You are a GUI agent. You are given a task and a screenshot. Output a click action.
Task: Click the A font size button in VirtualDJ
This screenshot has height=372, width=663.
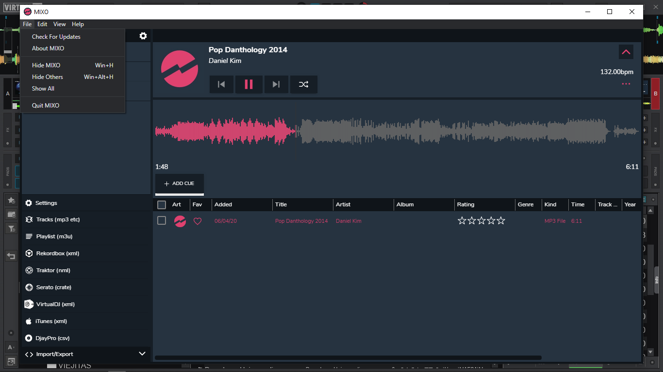[11, 347]
